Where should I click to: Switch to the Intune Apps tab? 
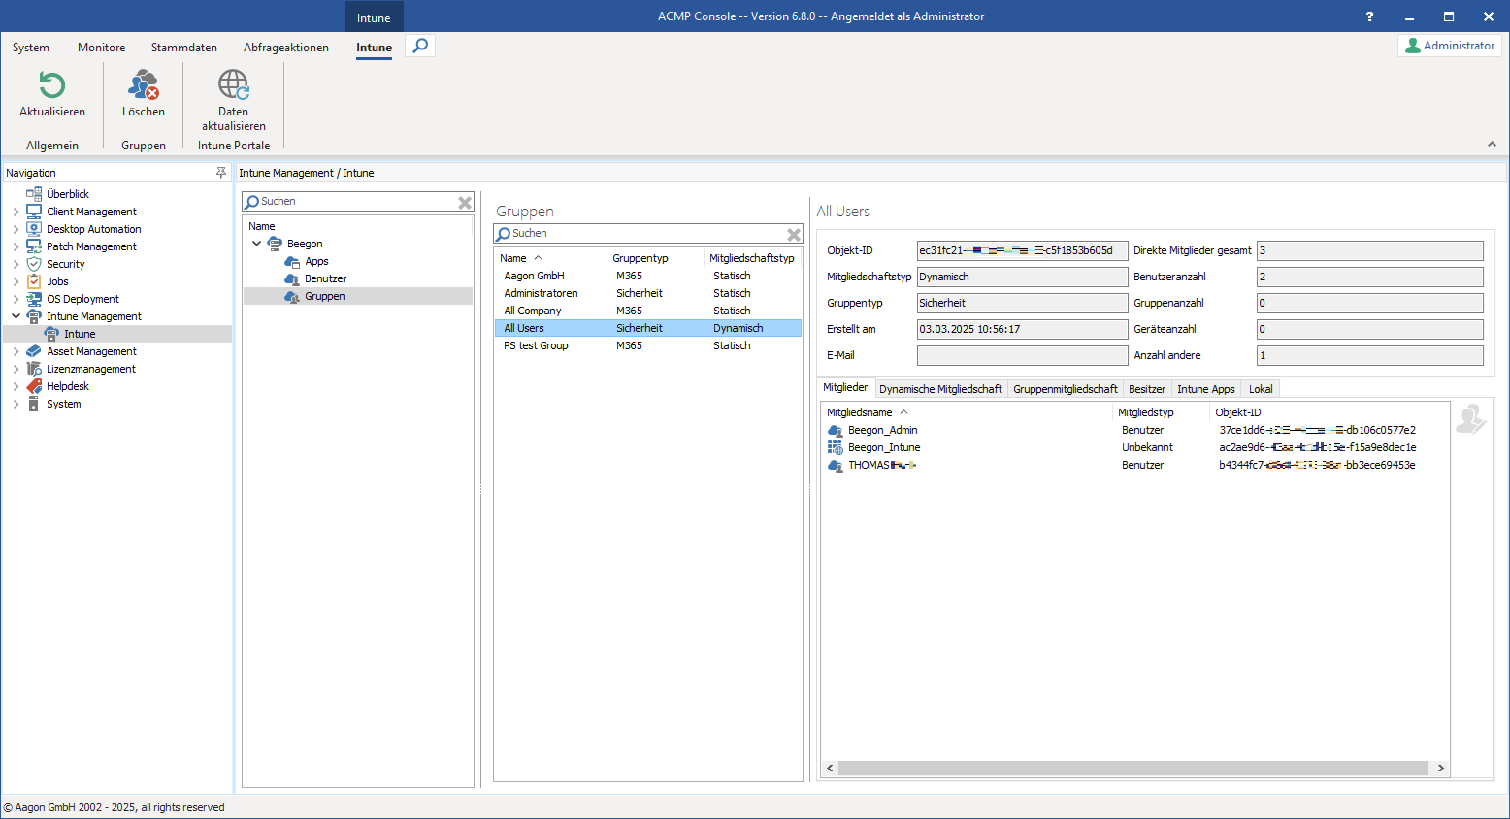pos(1205,389)
